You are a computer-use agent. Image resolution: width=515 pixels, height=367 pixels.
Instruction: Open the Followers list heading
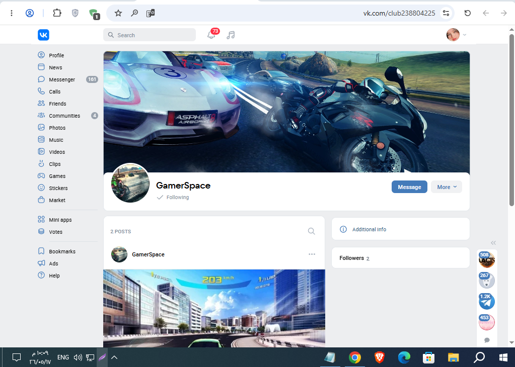click(x=351, y=258)
